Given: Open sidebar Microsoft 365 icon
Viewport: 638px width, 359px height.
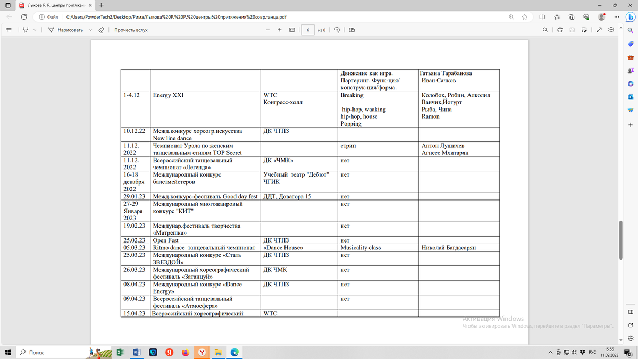Looking at the screenshot, I should 631,84.
